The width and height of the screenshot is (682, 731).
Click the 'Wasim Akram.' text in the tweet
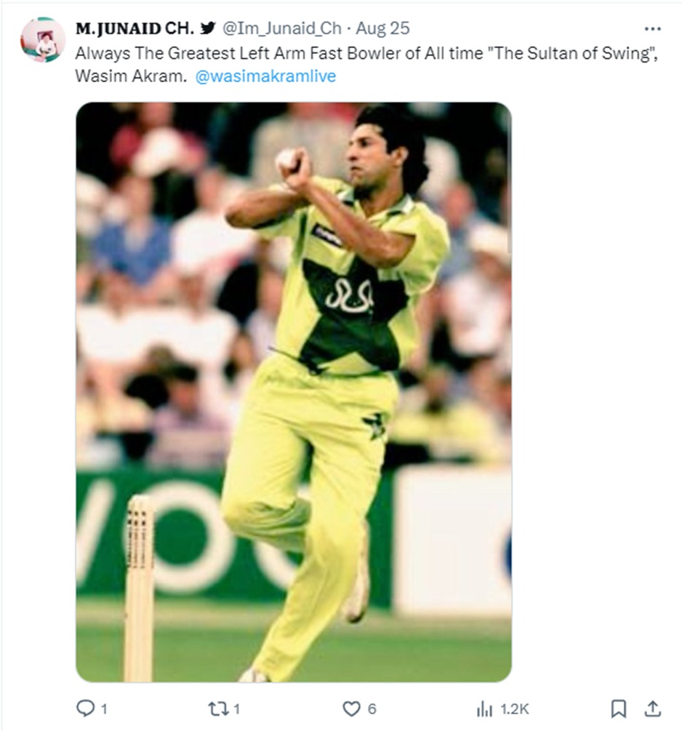(x=131, y=76)
